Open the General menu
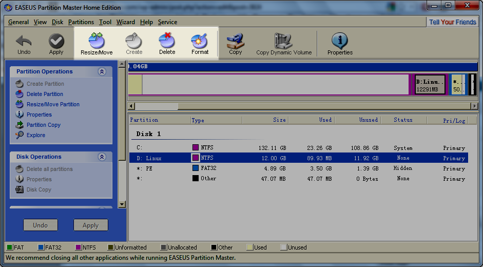This screenshot has height=267, width=483. click(18, 22)
